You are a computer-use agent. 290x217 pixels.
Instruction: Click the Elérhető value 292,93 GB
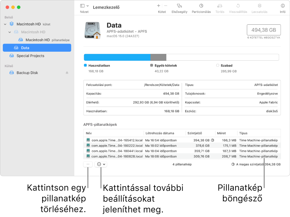click(x=156, y=102)
